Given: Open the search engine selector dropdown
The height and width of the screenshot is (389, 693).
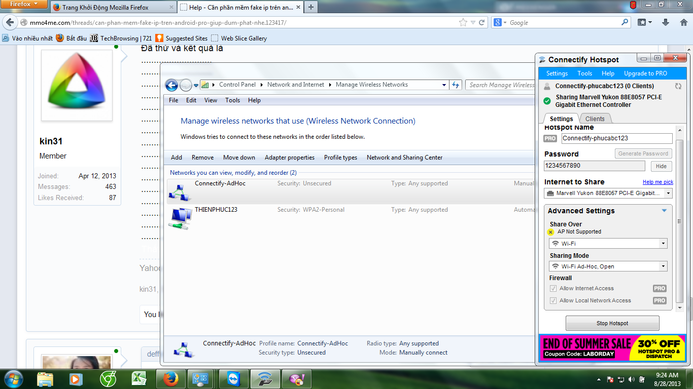Looking at the screenshot, I should 500,23.
